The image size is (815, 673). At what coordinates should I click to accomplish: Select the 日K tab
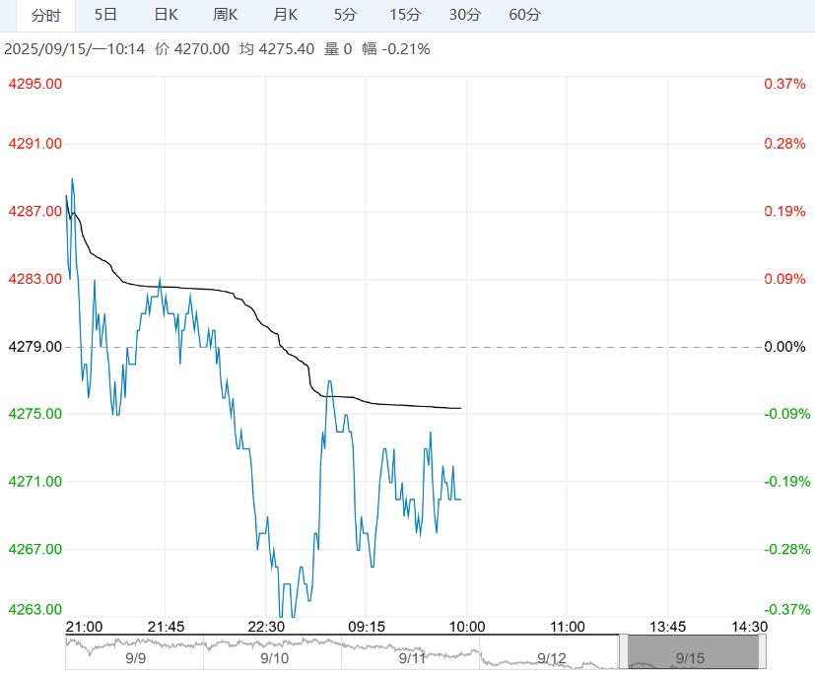pyautogui.click(x=166, y=15)
